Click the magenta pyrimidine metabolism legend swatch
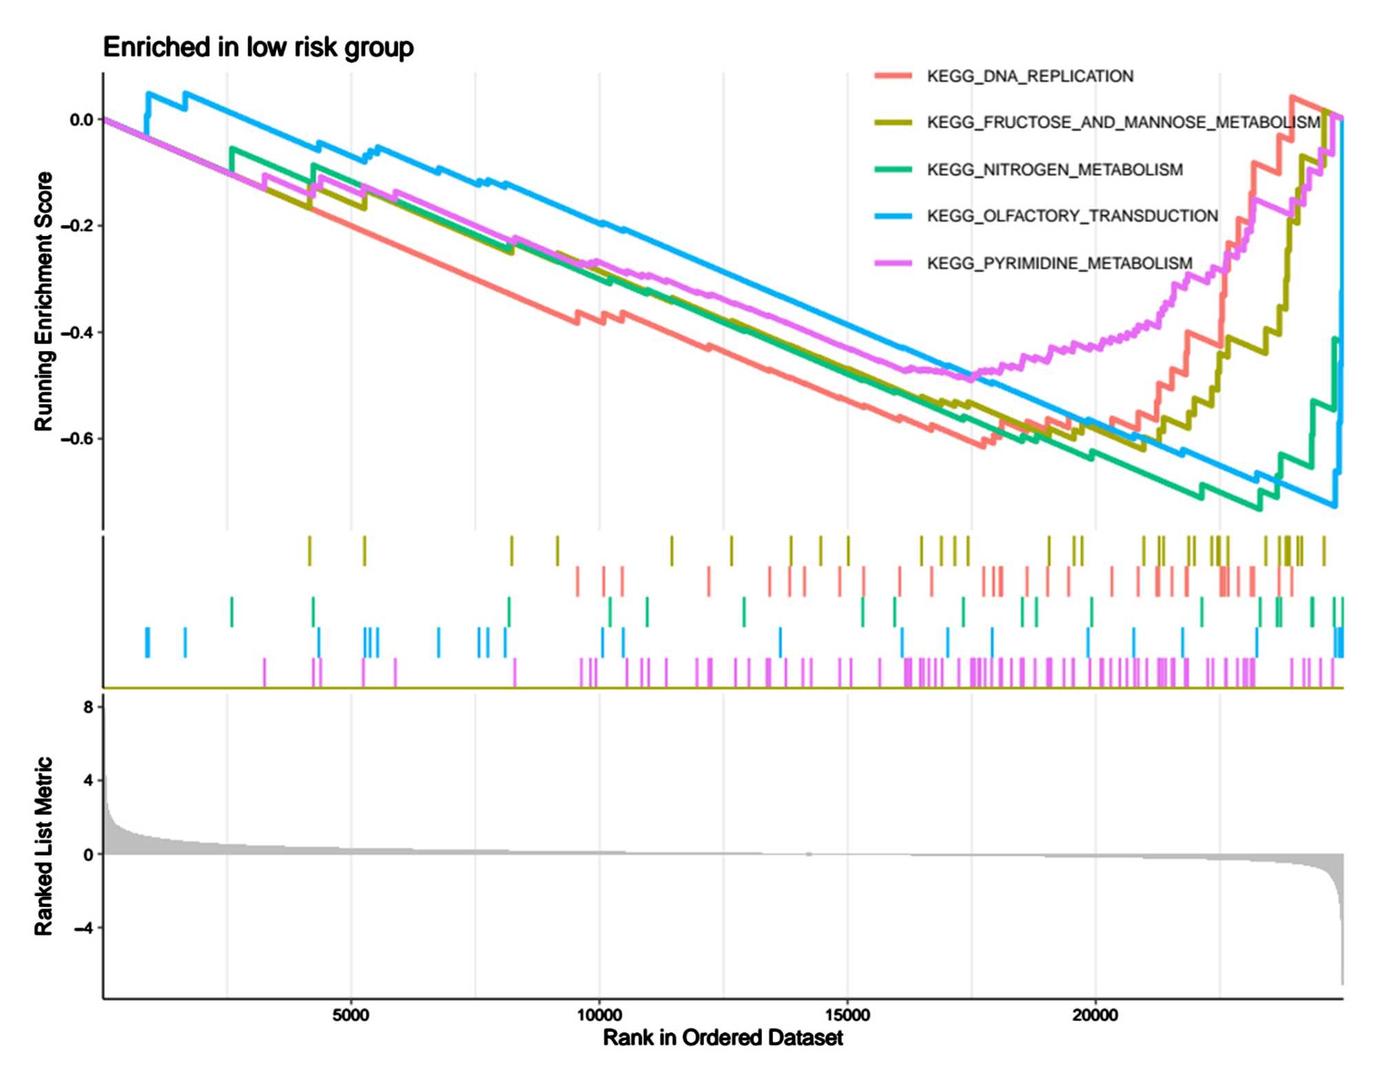1377x1082 pixels. [x=893, y=263]
